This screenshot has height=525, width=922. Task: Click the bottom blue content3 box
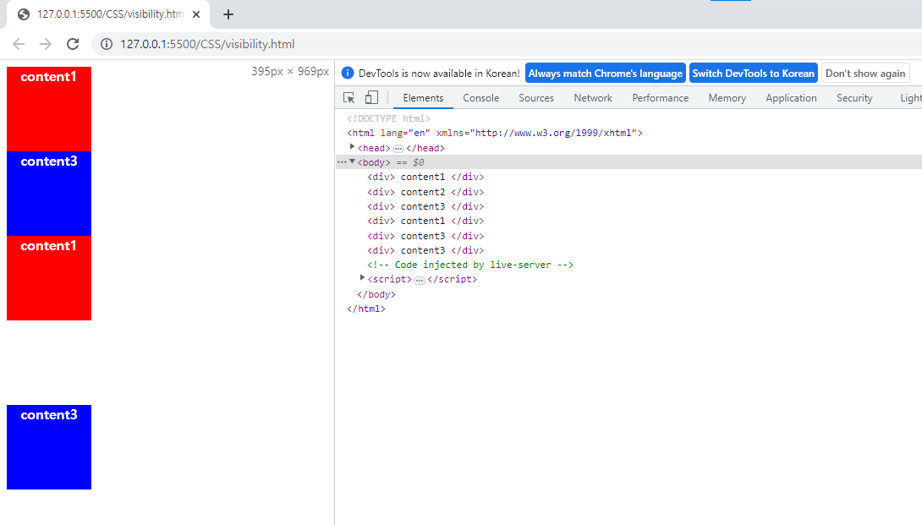coord(49,447)
